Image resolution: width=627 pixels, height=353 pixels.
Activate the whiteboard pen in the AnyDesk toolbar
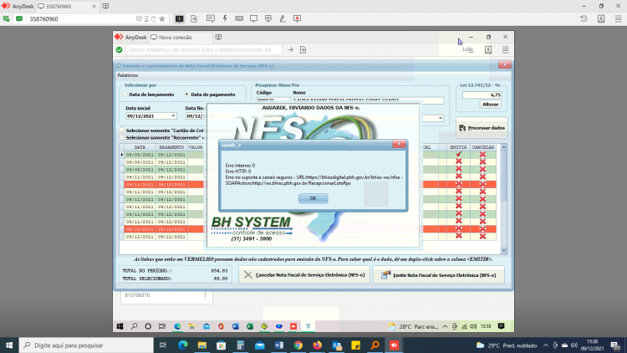283,18
